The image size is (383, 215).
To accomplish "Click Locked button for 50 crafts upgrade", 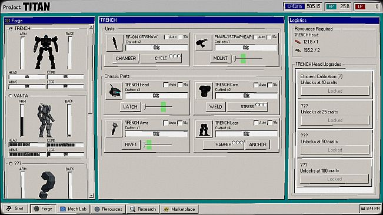I will point(335,150).
